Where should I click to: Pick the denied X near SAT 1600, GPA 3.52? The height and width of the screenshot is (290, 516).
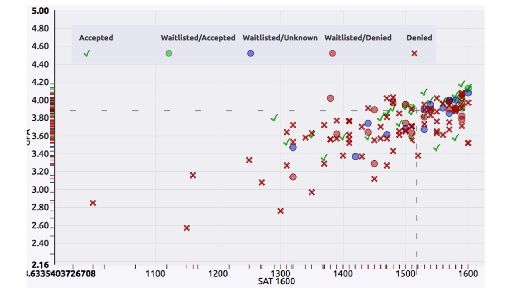(x=468, y=143)
